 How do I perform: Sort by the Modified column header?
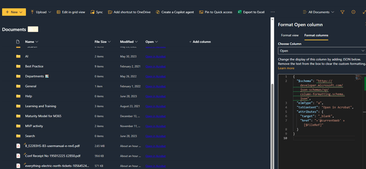click(128, 42)
